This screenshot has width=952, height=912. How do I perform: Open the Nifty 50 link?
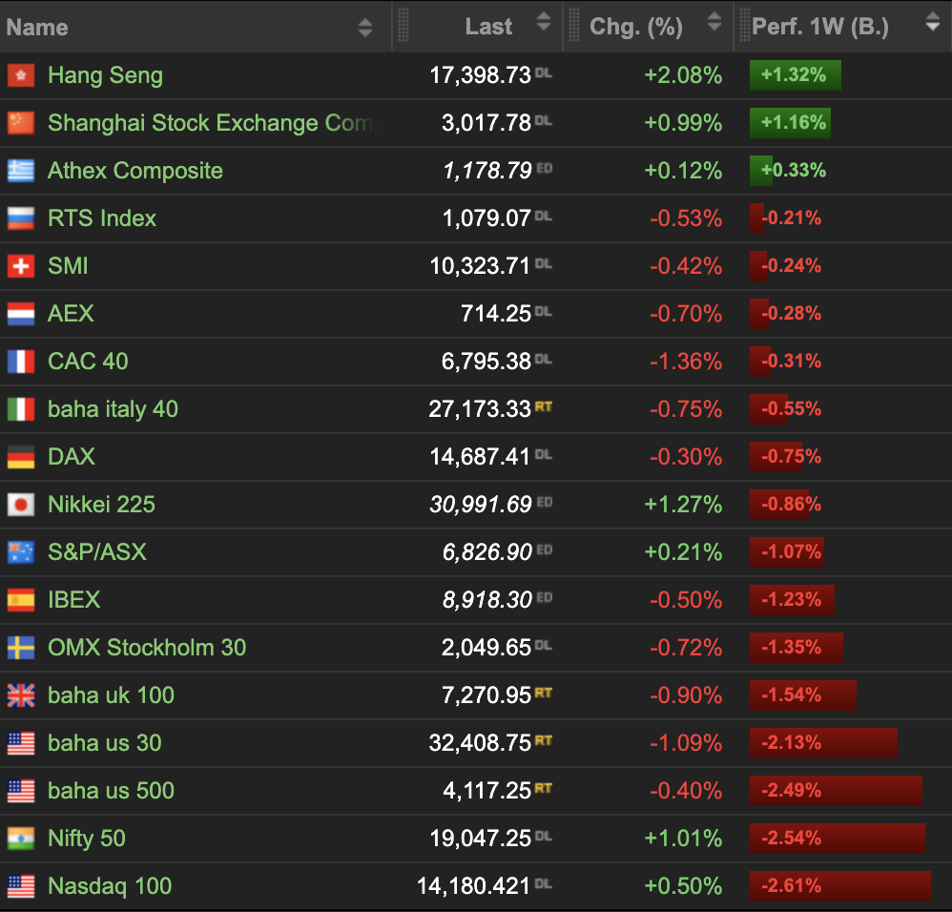coord(87,839)
